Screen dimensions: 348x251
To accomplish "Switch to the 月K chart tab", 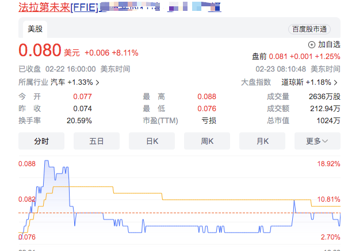I will click(x=262, y=141).
